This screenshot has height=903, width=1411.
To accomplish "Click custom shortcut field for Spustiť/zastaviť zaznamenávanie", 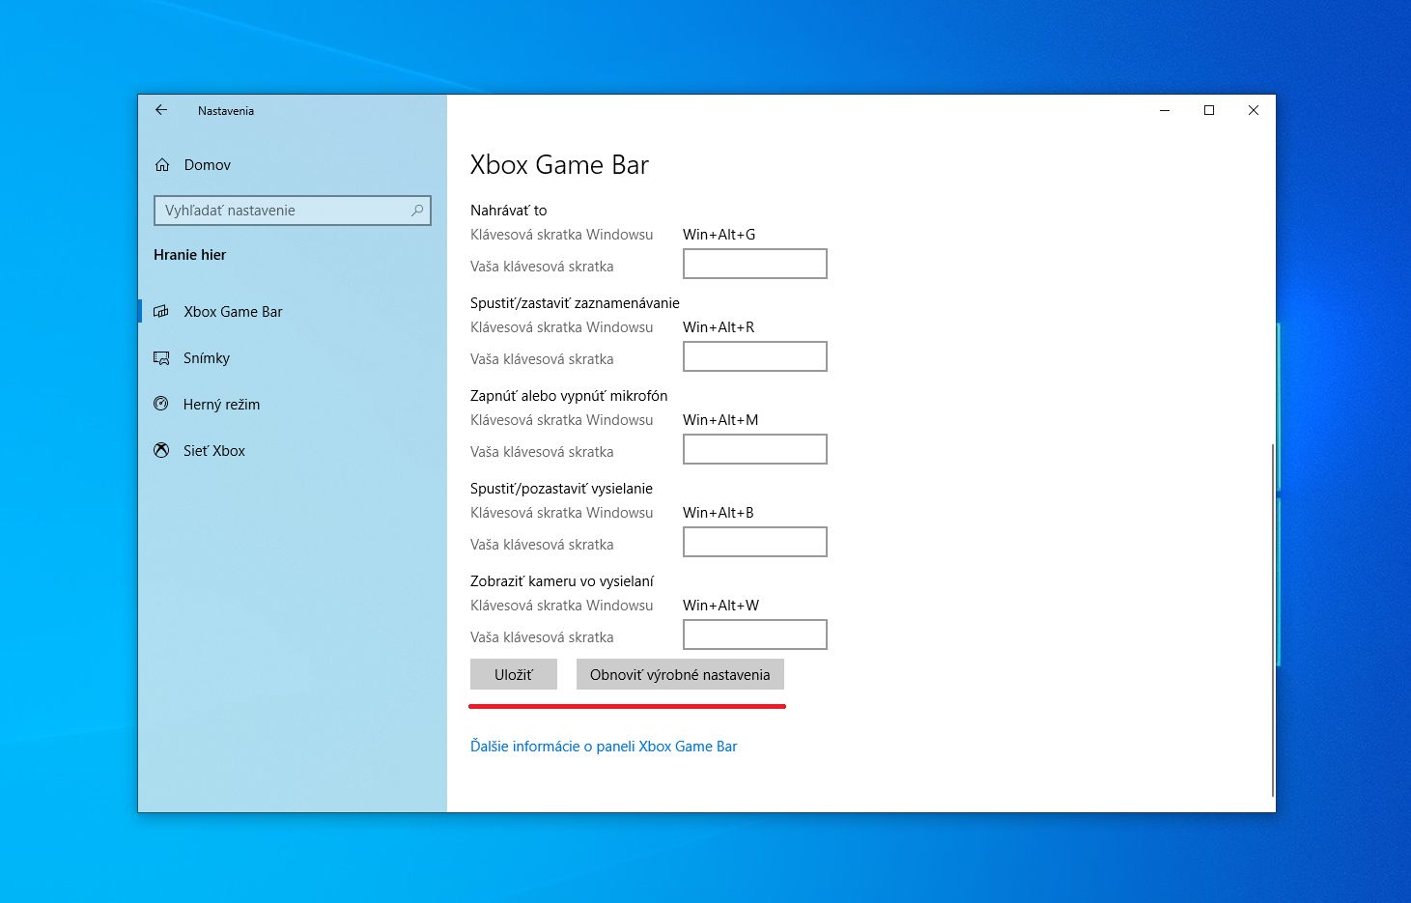I will [x=755, y=356].
